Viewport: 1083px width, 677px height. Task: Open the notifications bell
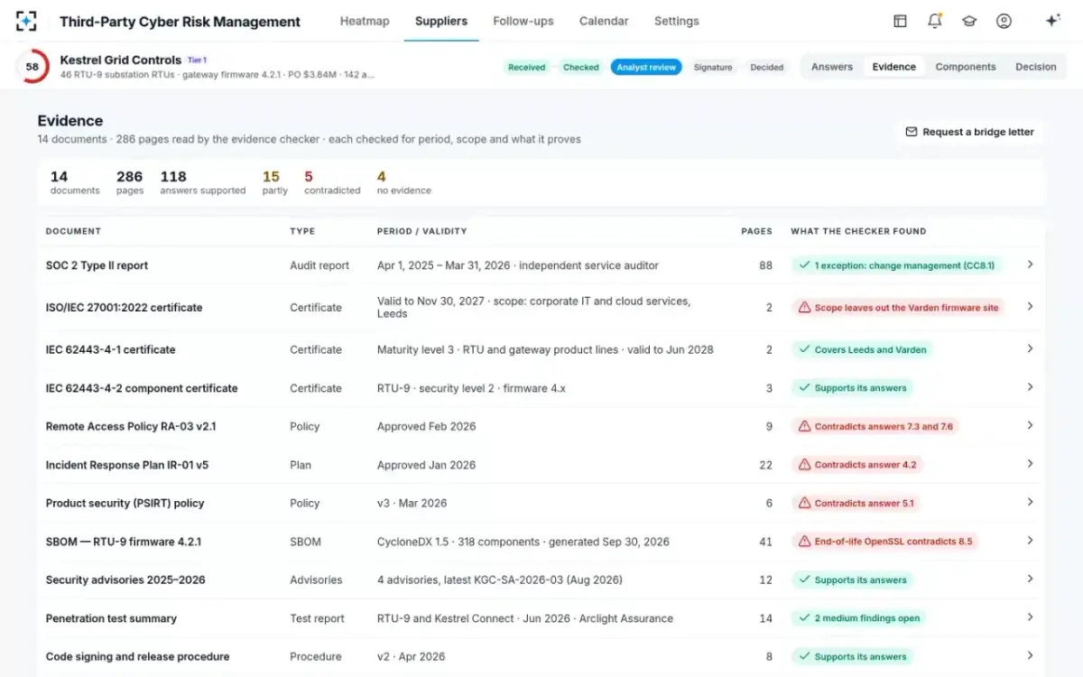[x=935, y=21]
